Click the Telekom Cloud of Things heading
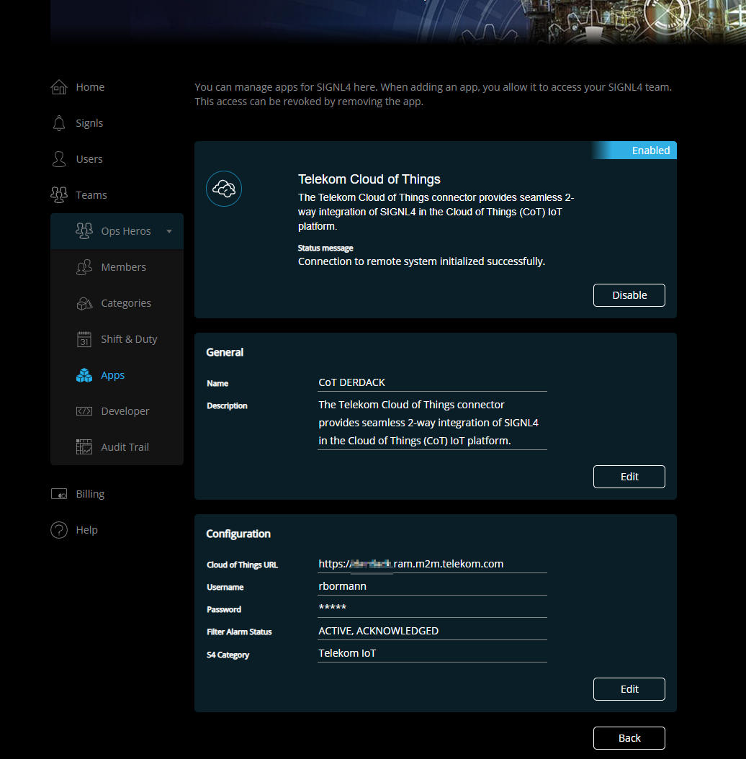The width and height of the screenshot is (746, 759). (x=369, y=179)
